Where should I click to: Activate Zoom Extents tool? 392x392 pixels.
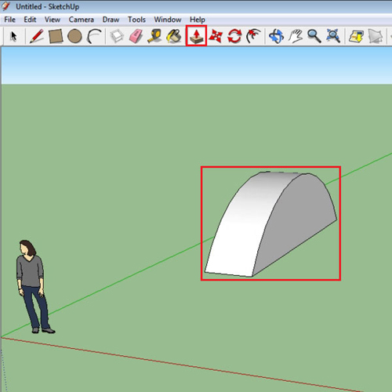click(333, 36)
